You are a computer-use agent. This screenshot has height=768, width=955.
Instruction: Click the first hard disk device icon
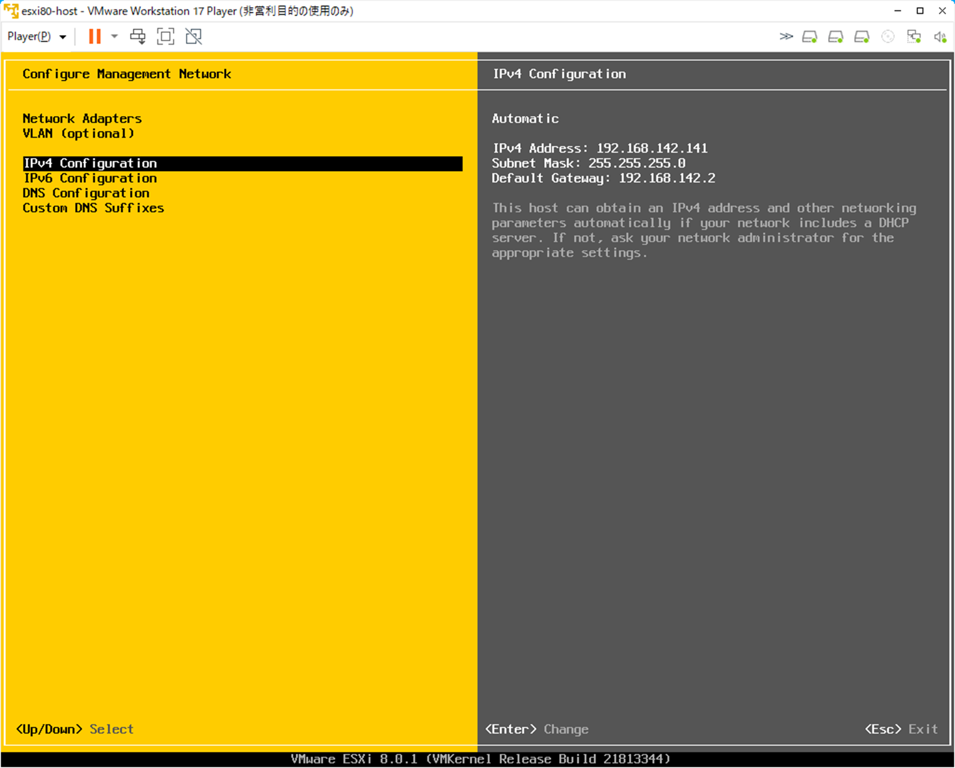coord(810,37)
